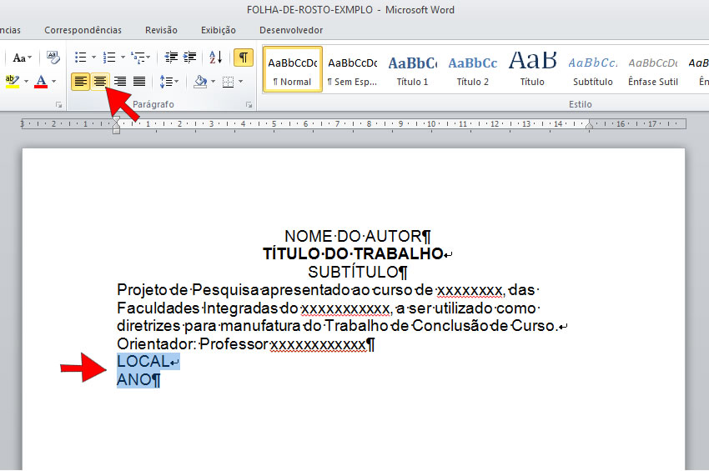Apply borders to the selection

tap(229, 82)
